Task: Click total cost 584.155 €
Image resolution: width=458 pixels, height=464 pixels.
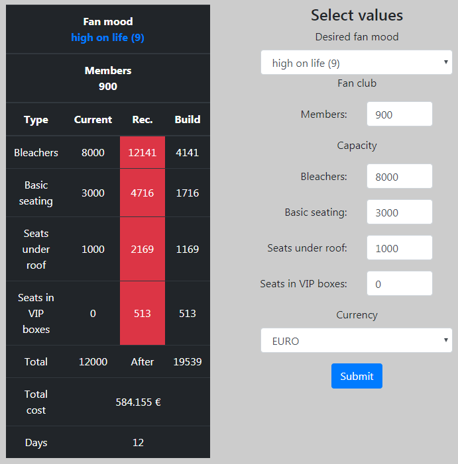Action: point(138,402)
